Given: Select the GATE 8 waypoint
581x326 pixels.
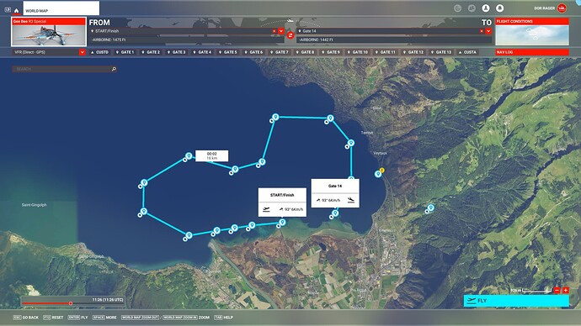Looking at the screenshot, I should coord(305,52).
